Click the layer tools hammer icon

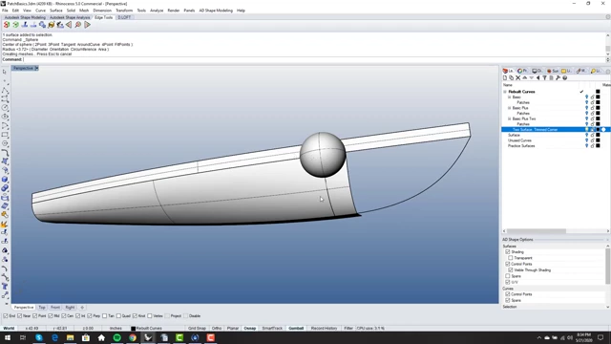pos(558,78)
